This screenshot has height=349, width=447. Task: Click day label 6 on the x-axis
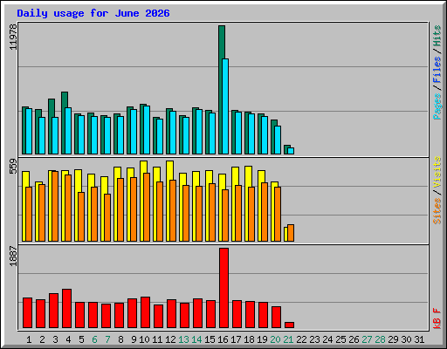pos(94,339)
